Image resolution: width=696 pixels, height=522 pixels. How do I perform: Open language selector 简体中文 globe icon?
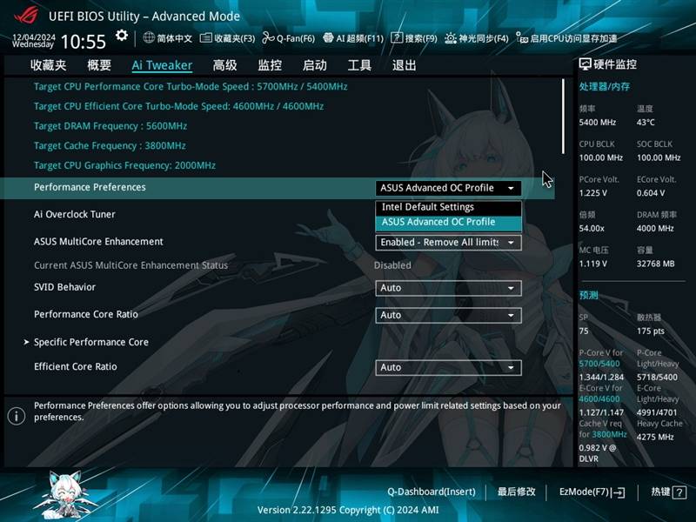tap(149, 38)
